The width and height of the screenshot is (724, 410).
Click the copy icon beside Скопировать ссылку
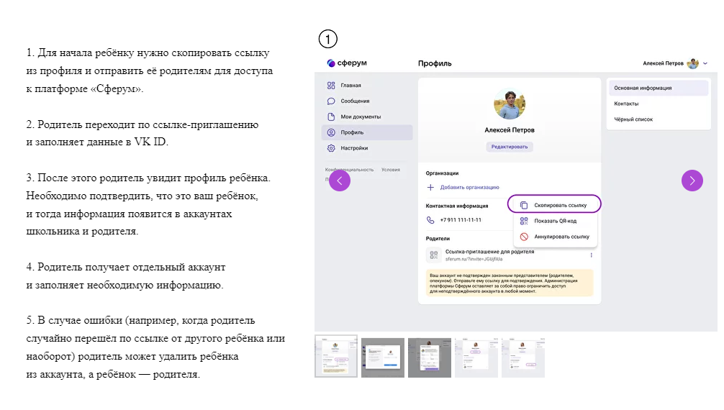tap(524, 206)
